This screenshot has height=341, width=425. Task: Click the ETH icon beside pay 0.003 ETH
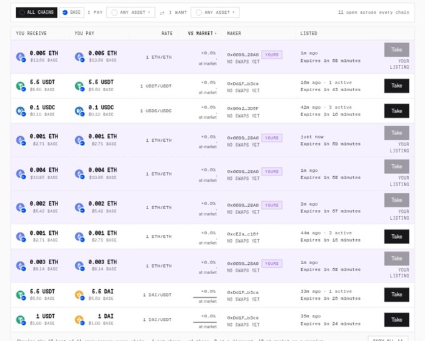coord(79,266)
